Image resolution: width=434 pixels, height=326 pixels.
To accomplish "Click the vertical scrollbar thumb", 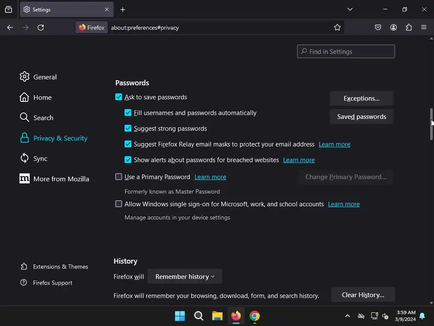I will (x=431, y=124).
